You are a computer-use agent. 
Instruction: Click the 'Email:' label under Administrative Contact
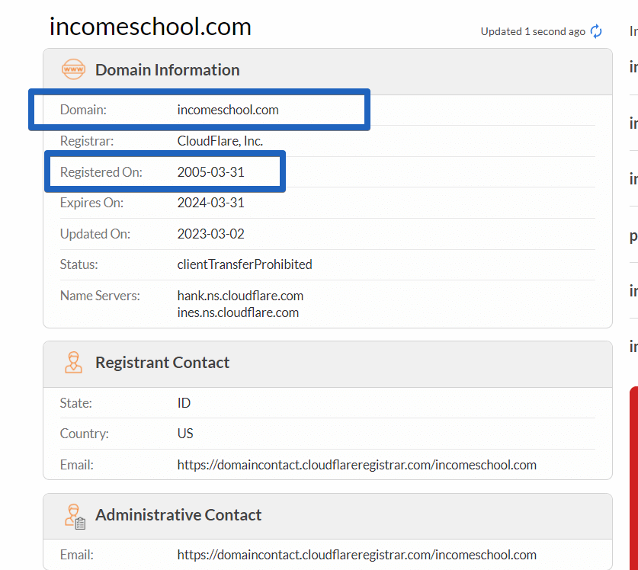pos(76,555)
